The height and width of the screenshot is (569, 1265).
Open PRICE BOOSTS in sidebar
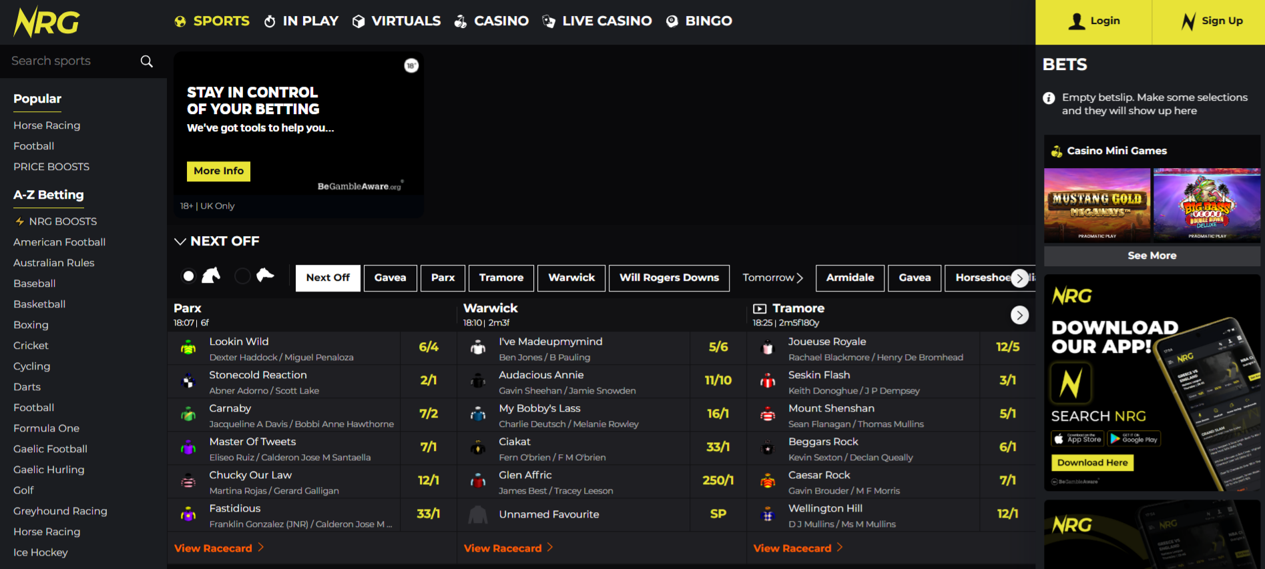point(51,167)
